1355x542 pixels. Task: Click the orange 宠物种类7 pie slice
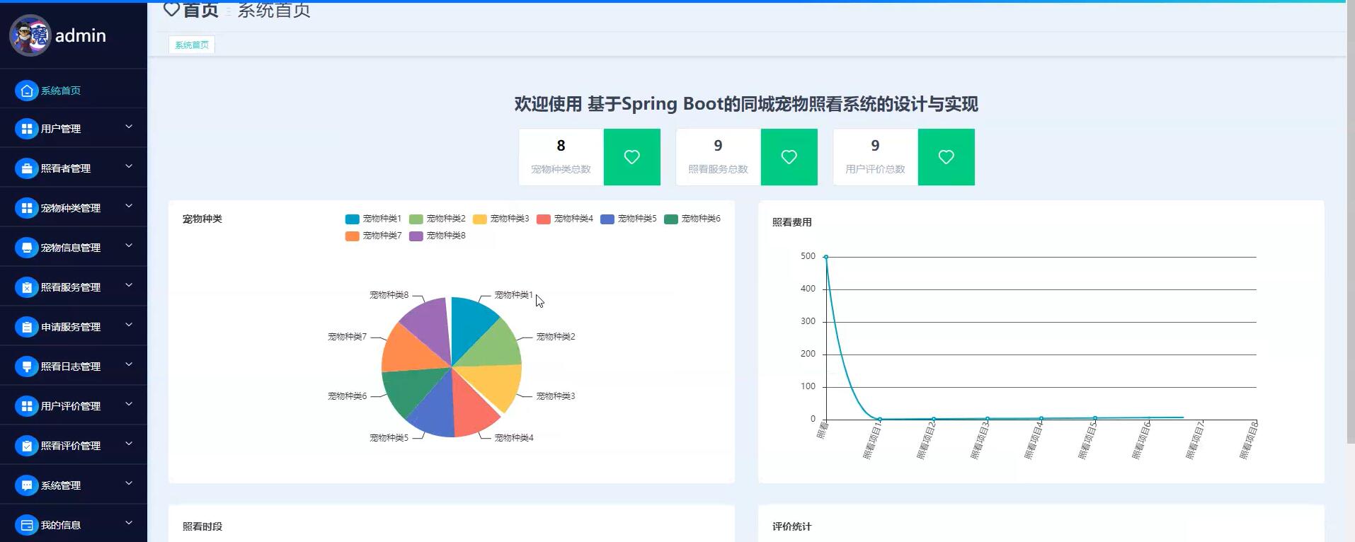(407, 352)
